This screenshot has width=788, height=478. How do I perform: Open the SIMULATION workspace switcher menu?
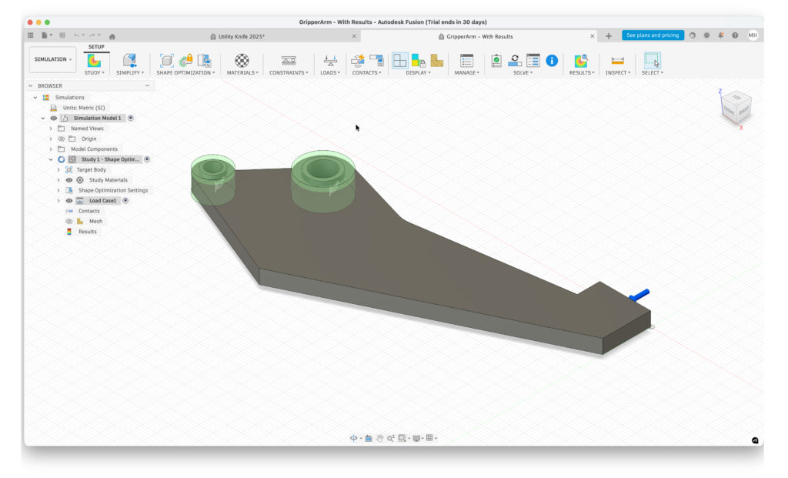point(52,58)
